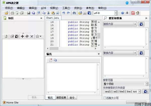Image resolution: width=151 pixels, height=106 pixels.
Task: Redo with the blue forward arrow
Action: tap(68, 13)
